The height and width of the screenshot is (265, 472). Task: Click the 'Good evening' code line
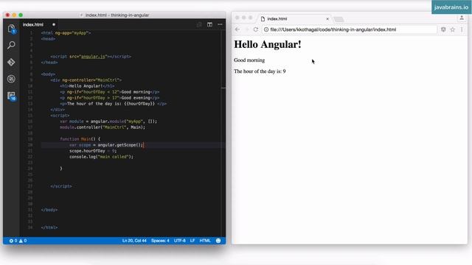point(109,98)
